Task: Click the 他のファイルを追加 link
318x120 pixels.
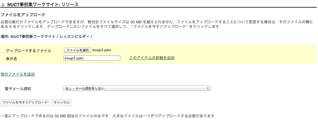Action: [18, 74]
